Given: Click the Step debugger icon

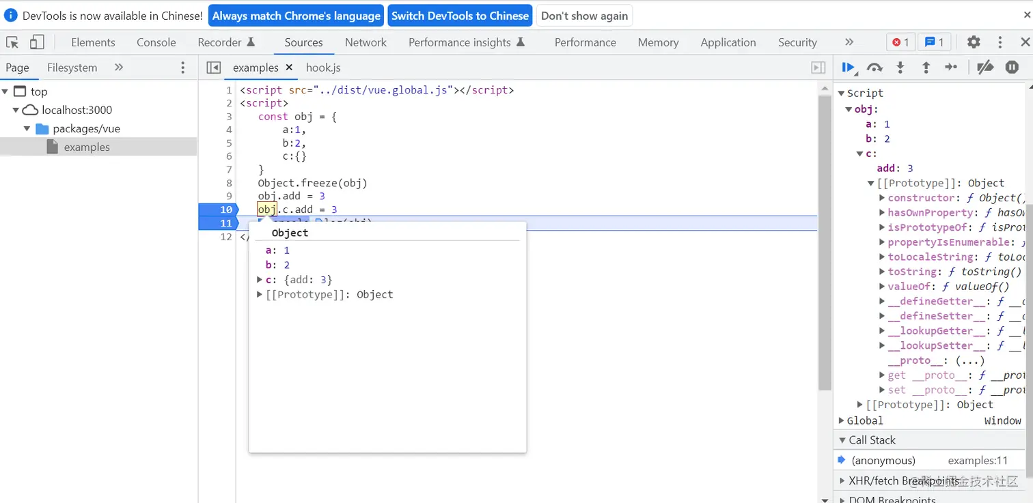Looking at the screenshot, I should [951, 68].
